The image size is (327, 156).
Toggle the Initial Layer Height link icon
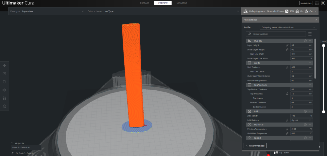click(287, 50)
